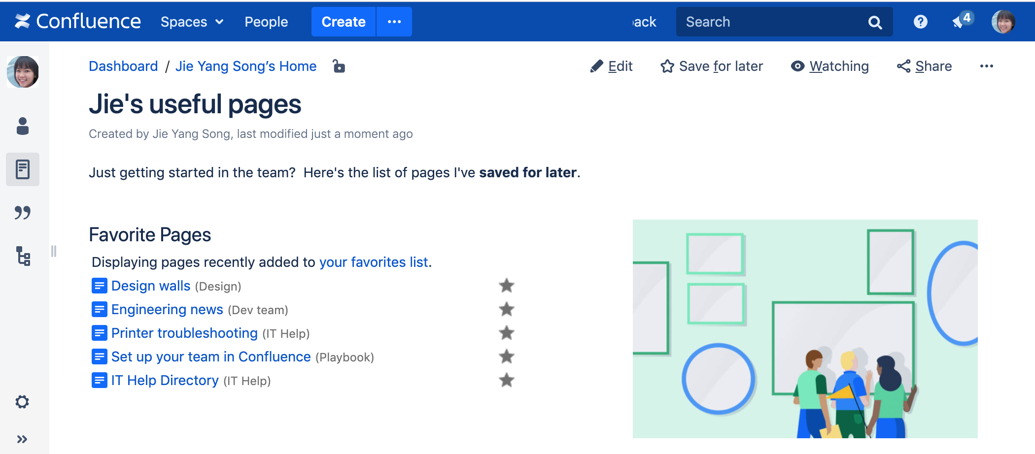Click the person profile icon in sidebar
The height and width of the screenshot is (454, 1035).
coord(23,126)
